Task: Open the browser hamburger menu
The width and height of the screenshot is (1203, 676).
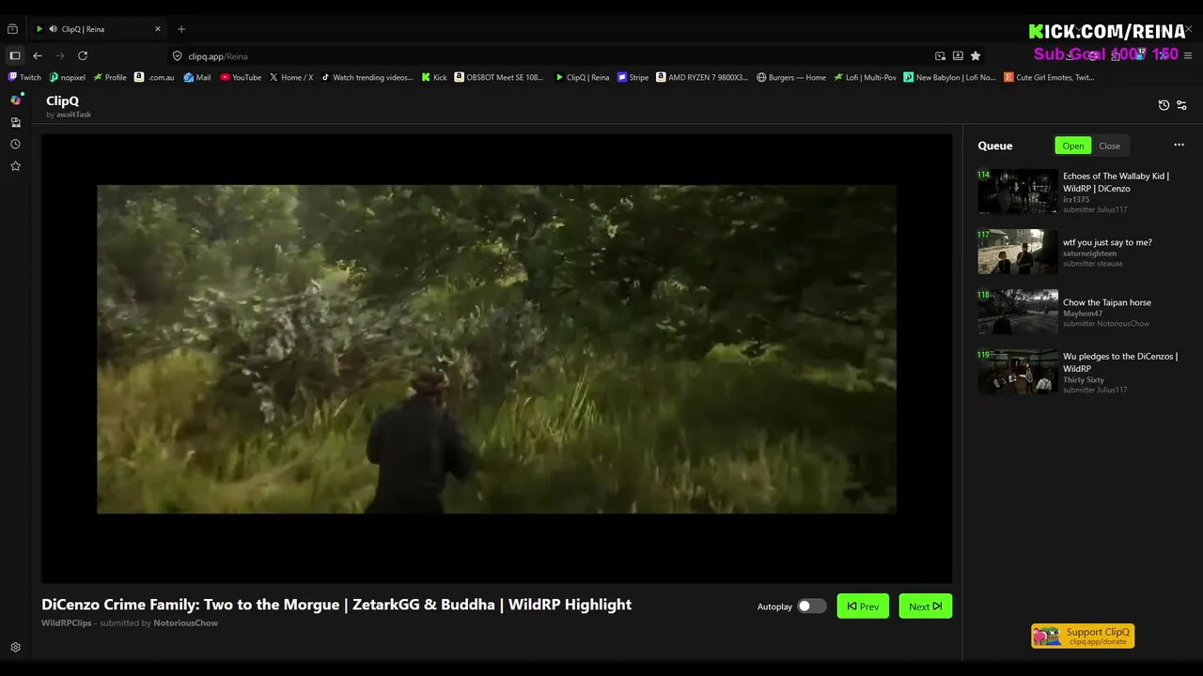Action: [x=1188, y=55]
